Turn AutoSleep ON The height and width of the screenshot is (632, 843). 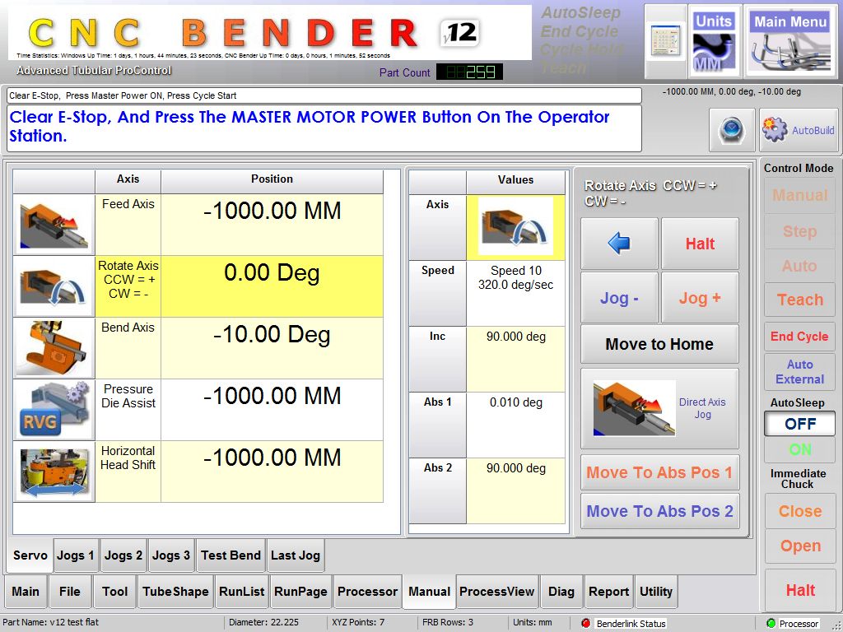pos(799,449)
